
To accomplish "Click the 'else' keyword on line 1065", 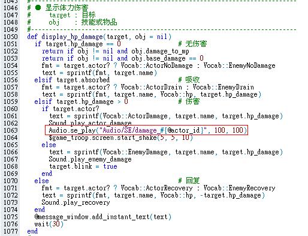I will pyautogui.click(x=49, y=145).
